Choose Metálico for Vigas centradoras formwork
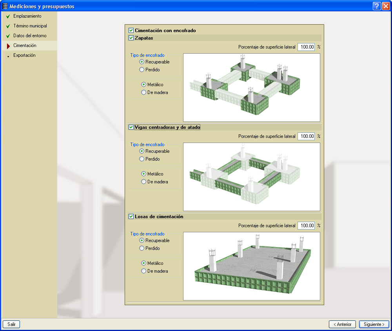 pos(143,174)
